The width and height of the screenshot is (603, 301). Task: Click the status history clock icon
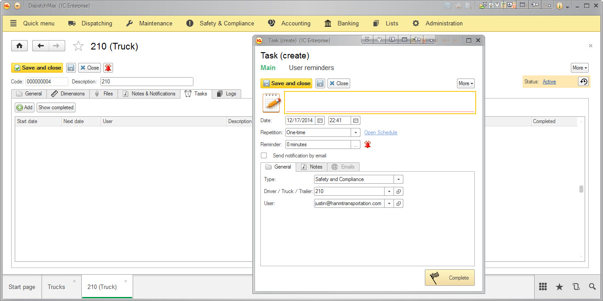(583, 82)
